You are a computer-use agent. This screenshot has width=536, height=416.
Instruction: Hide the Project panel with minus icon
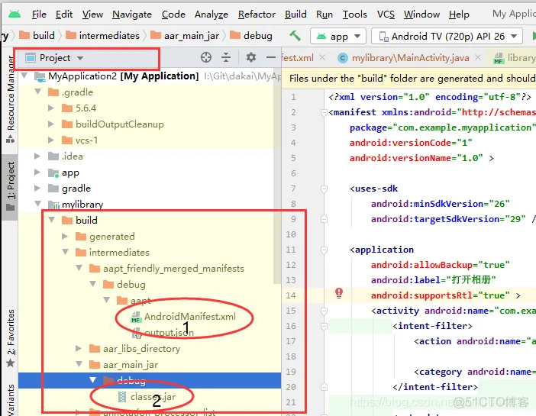click(x=271, y=57)
